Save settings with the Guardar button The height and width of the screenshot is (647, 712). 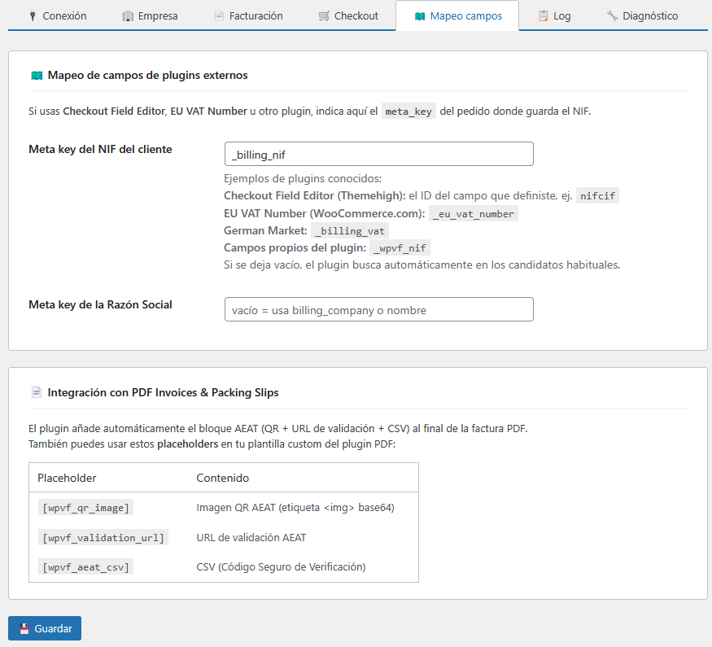tap(45, 629)
